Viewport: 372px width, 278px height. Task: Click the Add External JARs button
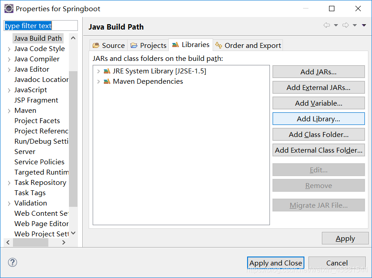[x=318, y=87]
